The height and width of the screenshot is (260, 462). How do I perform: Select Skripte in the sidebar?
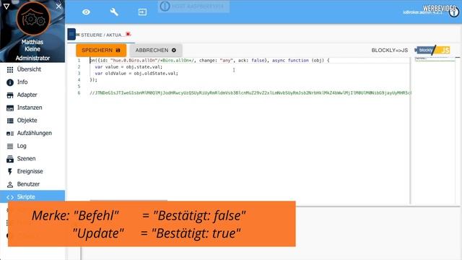32,196
